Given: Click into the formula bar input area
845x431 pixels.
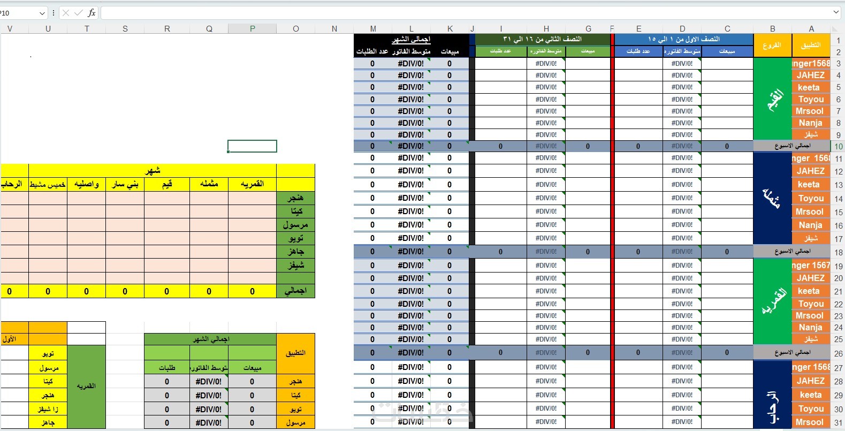Looking at the screenshot, I should 466,13.
